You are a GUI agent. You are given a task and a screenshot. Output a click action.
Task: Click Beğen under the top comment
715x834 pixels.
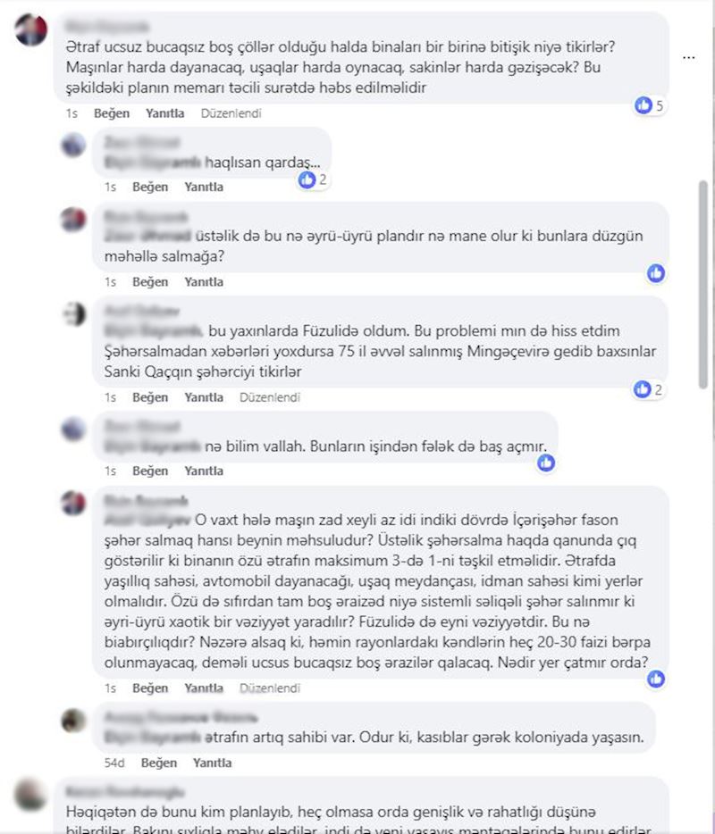tap(112, 113)
